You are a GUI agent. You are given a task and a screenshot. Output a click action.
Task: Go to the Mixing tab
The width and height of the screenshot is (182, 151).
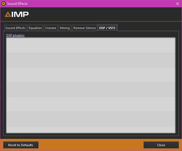click(65, 28)
